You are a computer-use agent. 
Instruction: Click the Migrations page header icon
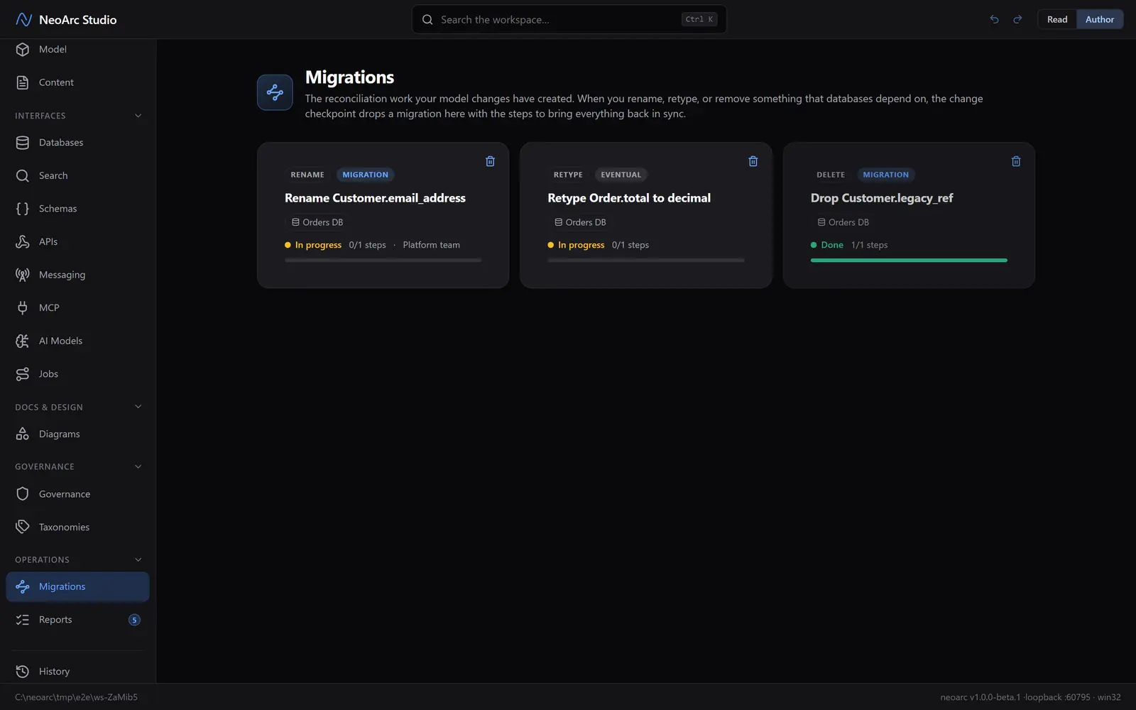click(x=275, y=92)
